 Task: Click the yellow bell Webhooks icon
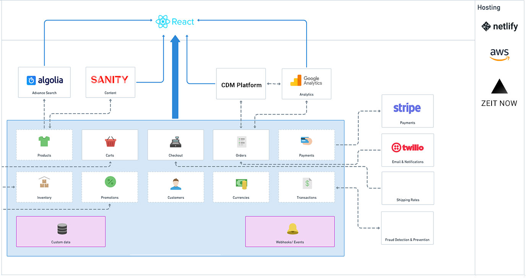[293, 229]
